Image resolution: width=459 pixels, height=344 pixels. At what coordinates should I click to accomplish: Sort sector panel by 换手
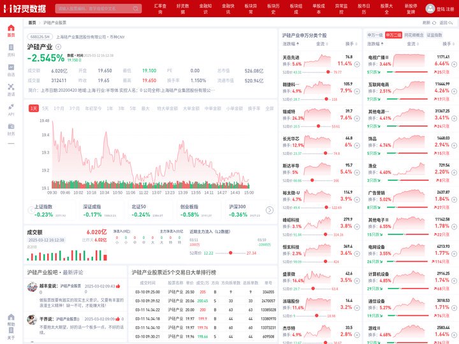pyautogui.click(x=448, y=44)
